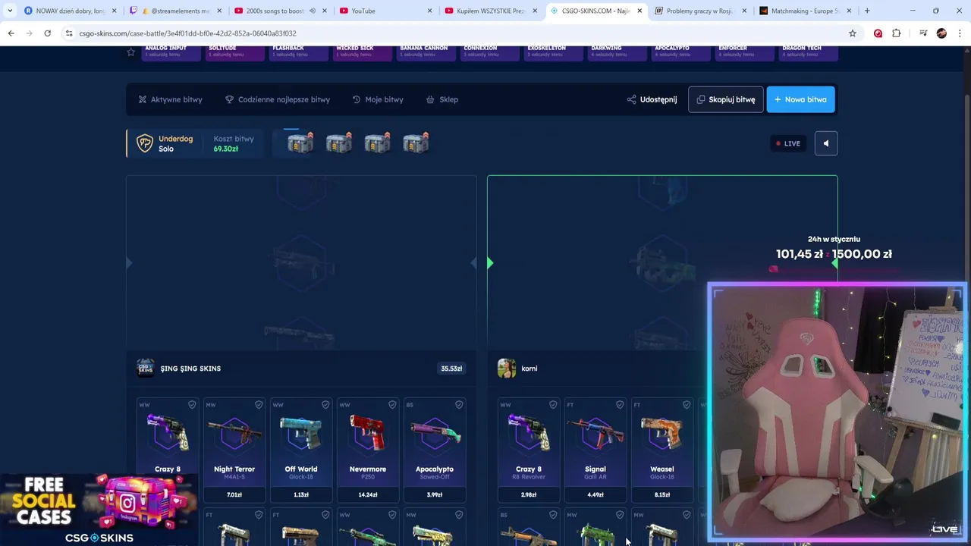The image size is (971, 546).
Task: Go back to previous page
Action: (11, 33)
